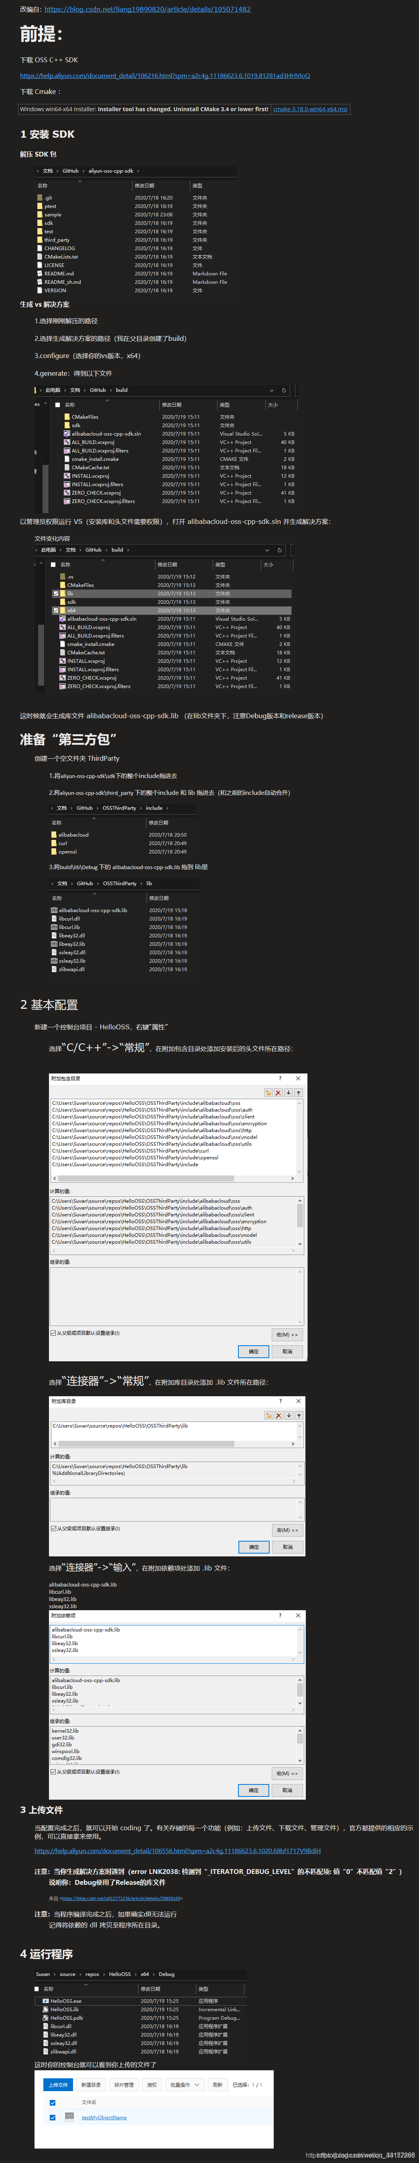Click new line folder icon in include directories dialog
This screenshot has width=419, height=2163.
[268, 1093]
